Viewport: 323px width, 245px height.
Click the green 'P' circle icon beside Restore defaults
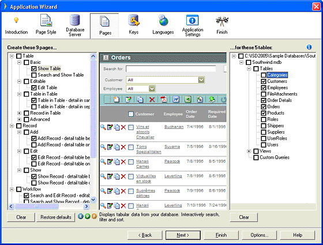click(88, 216)
